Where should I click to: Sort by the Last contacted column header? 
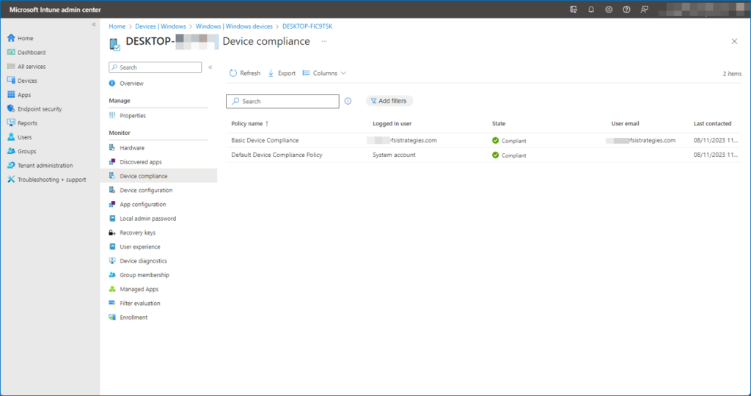(712, 123)
